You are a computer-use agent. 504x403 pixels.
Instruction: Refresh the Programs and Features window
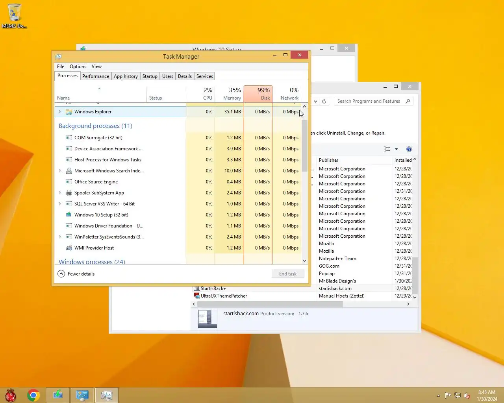pos(324,101)
